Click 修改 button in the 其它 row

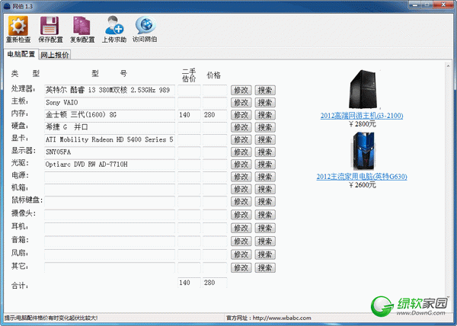[x=241, y=267]
